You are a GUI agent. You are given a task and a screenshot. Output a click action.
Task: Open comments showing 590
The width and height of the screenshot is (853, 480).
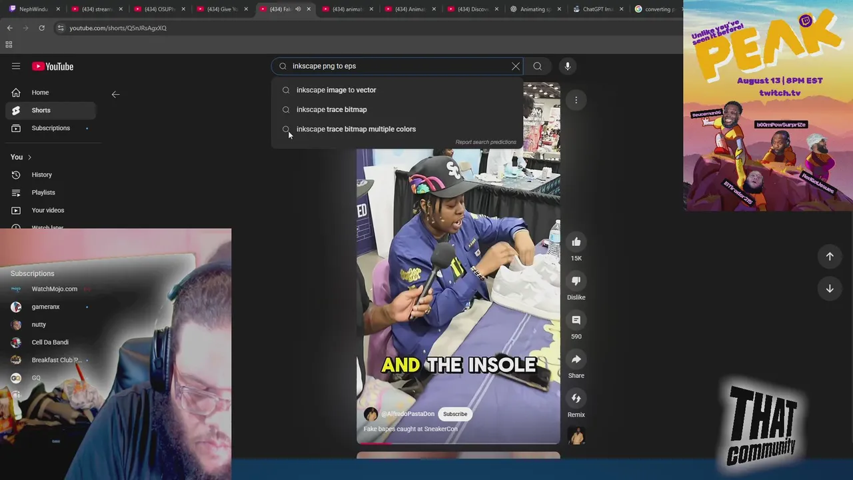click(576, 320)
